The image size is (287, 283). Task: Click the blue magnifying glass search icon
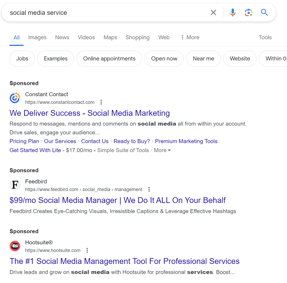point(264,12)
